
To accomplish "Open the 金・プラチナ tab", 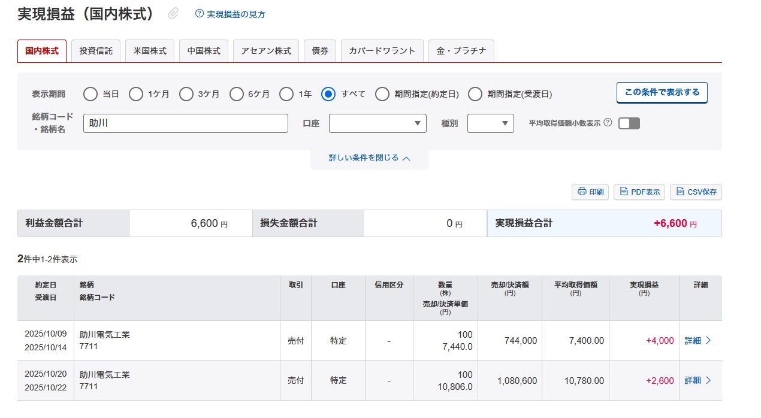I will pos(461,51).
